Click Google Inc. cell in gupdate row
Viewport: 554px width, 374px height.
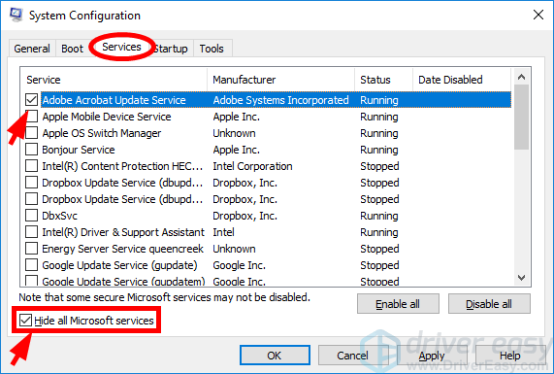(240, 265)
